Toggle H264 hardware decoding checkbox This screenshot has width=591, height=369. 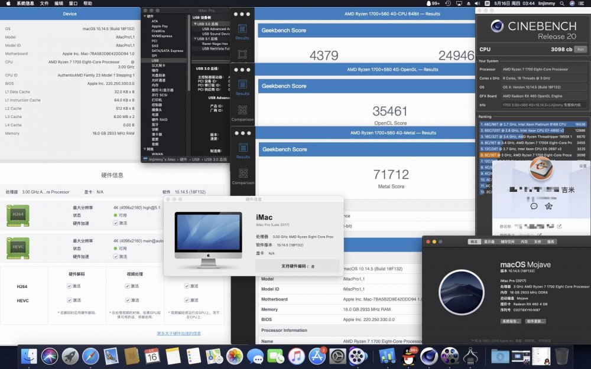69,286
